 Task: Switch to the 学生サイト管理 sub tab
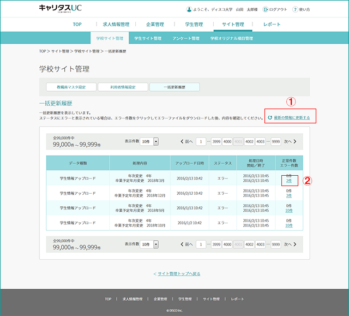[x=148, y=38]
